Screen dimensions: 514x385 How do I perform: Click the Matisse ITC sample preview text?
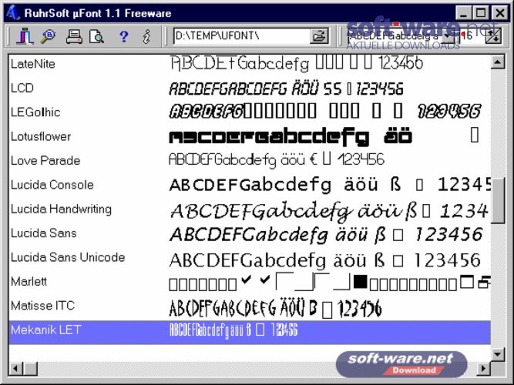[275, 308]
